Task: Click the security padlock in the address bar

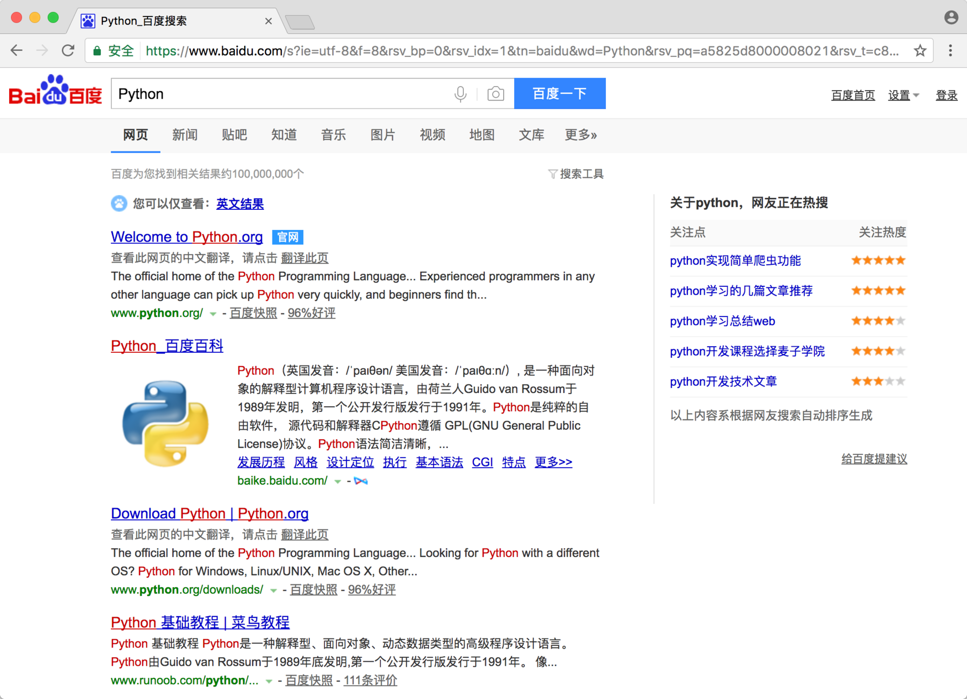Action: 96,50
